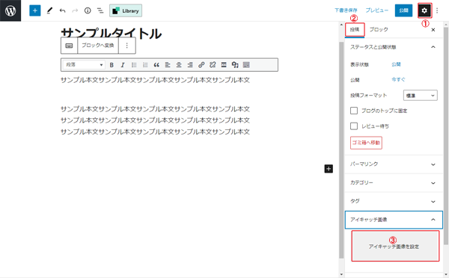Align text right
This screenshot has width=449, height=278.
click(x=190, y=65)
